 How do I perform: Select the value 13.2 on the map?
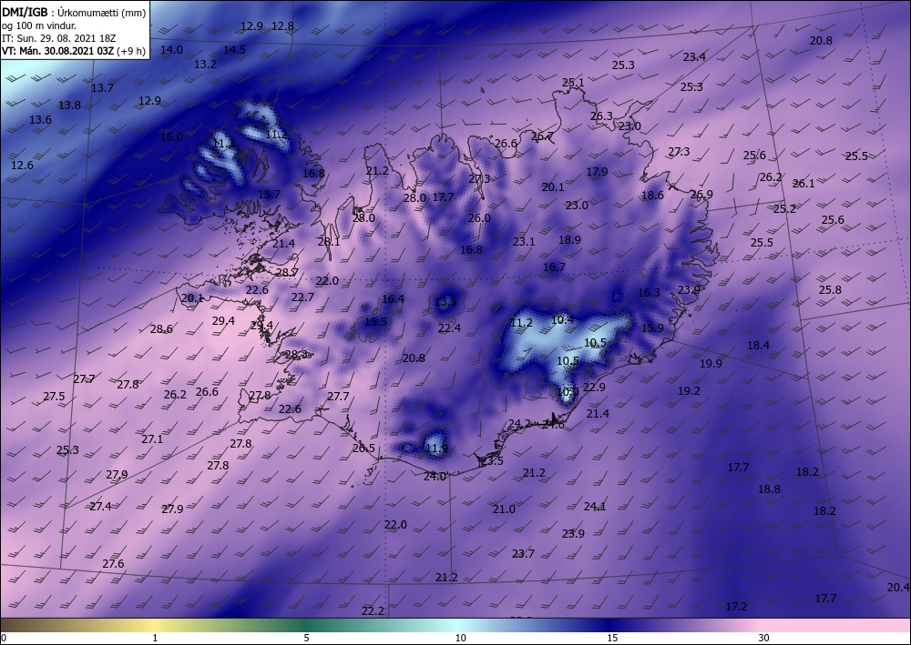click(205, 64)
